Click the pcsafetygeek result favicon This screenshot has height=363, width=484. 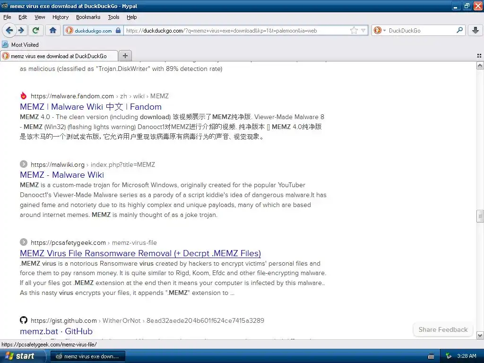coord(24,242)
